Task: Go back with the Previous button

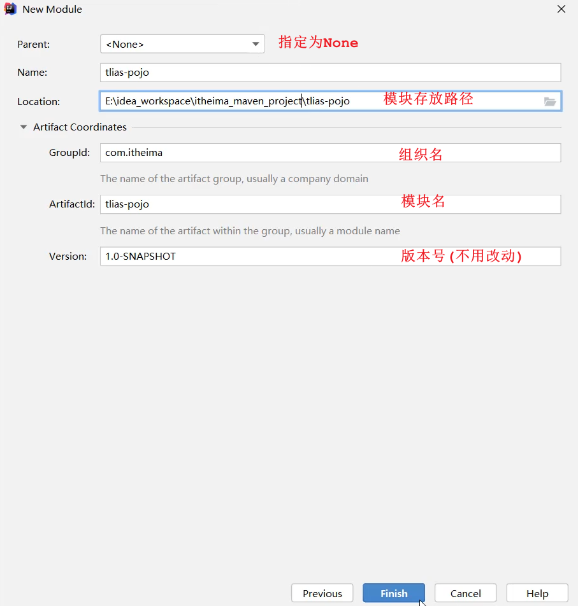Action: click(x=322, y=593)
